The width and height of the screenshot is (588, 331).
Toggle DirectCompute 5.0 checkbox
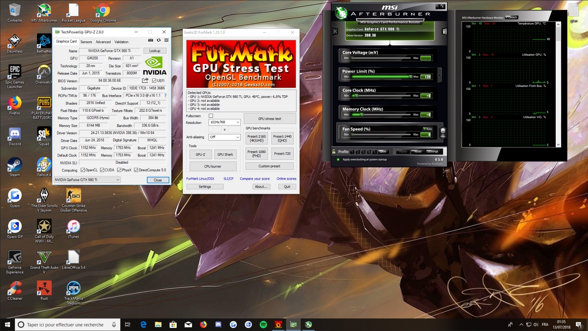pyautogui.click(x=136, y=170)
